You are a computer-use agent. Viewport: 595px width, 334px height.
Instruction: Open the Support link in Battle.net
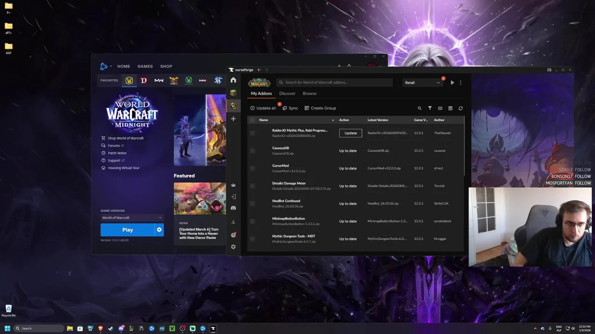(x=113, y=161)
